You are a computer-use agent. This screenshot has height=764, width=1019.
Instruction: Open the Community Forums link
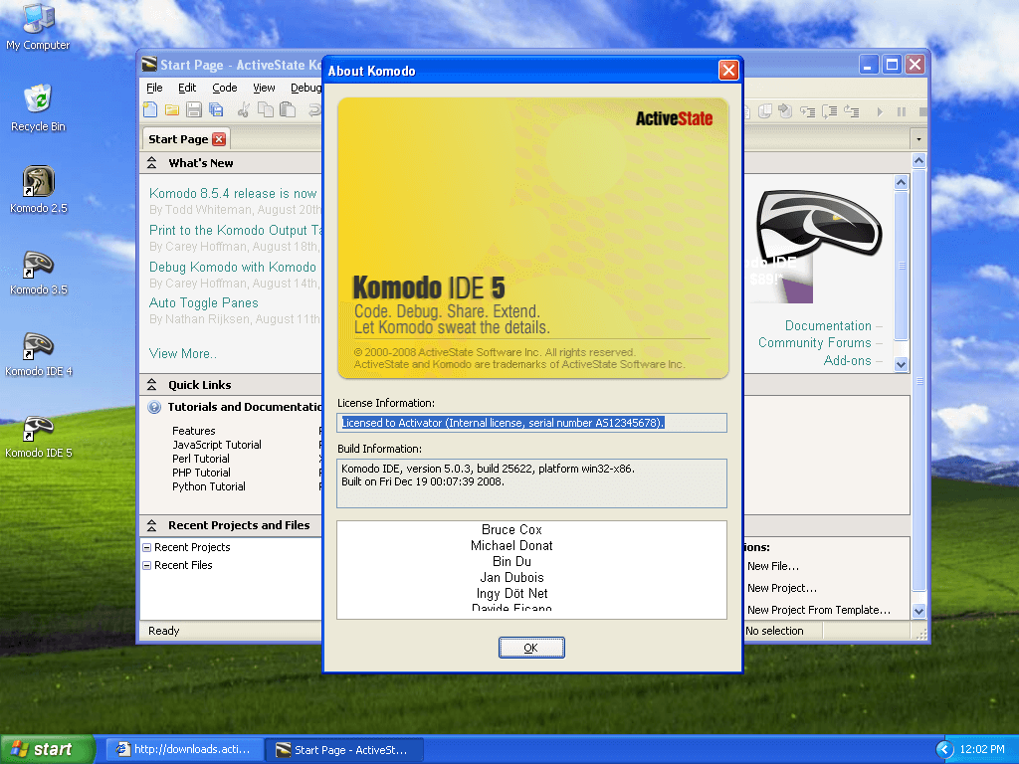tap(814, 343)
